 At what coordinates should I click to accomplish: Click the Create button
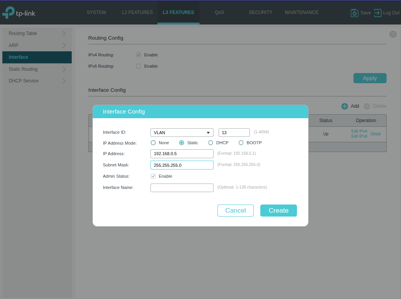coord(279,210)
